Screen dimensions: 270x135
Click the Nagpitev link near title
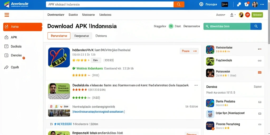tap(160, 26)
